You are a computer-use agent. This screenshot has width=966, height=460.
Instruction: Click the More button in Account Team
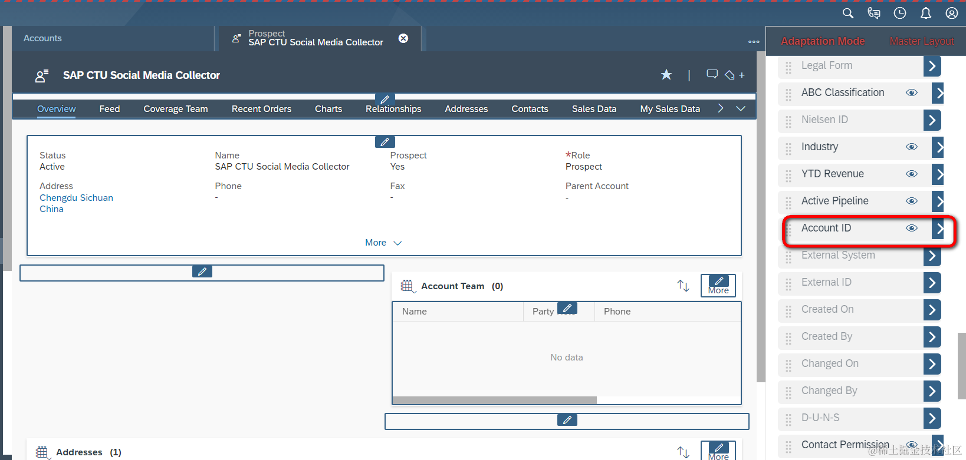coord(718,286)
